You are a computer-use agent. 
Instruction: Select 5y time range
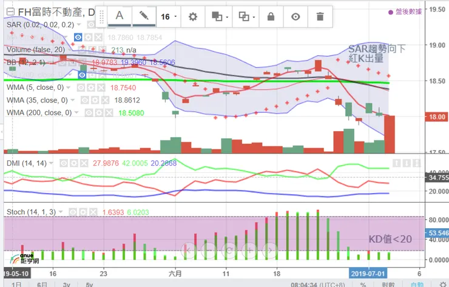(x=89, y=284)
